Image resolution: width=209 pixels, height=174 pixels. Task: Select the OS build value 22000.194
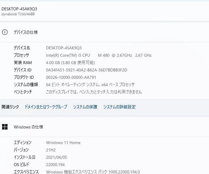pyautogui.click(x=55, y=165)
